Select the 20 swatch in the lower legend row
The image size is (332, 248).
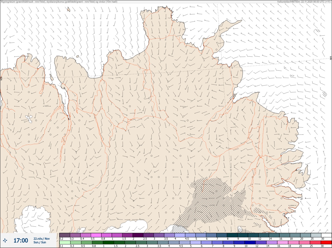click(304, 243)
